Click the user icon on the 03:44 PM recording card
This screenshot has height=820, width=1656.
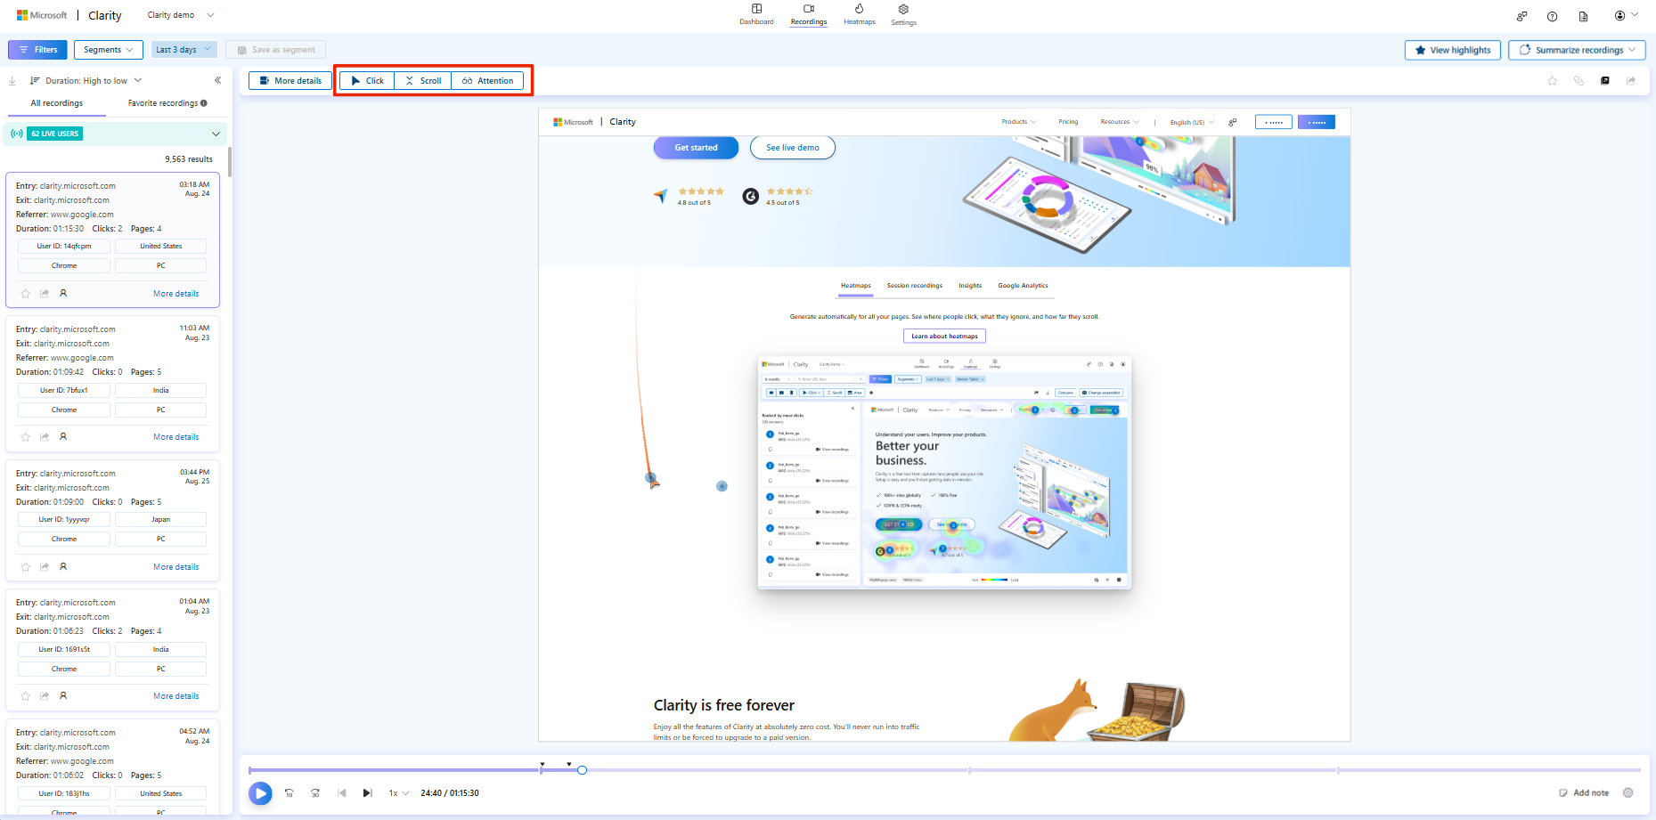63,566
